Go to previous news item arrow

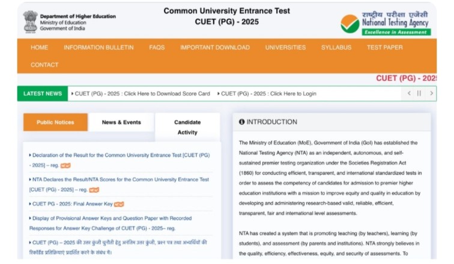[409, 93]
